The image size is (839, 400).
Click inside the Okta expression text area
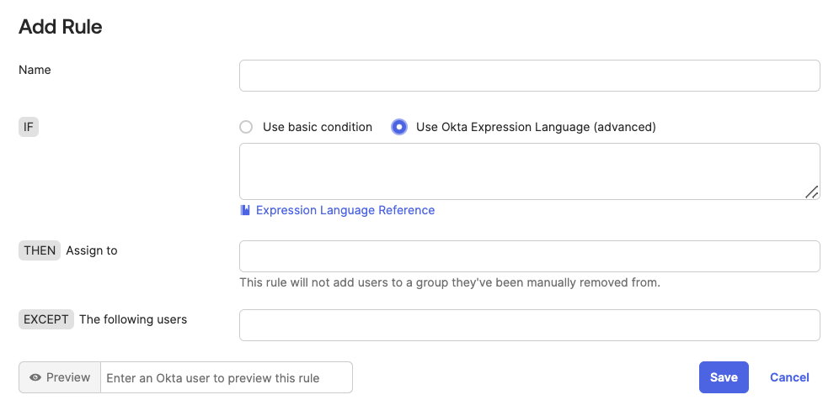[x=529, y=171]
